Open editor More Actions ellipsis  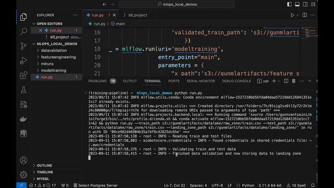tap(313, 15)
